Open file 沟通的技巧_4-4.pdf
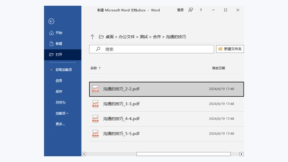 [x=166, y=119]
